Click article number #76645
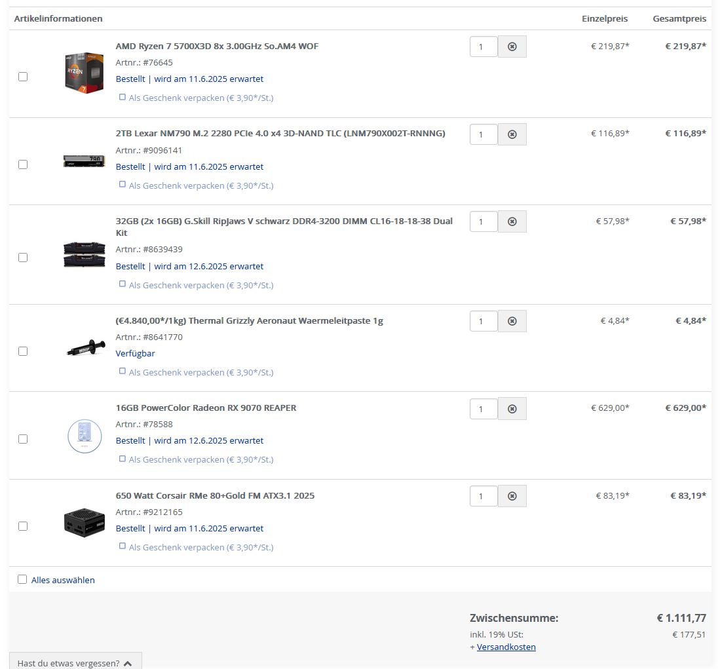Viewport: 720px width, 669px height. pyautogui.click(x=157, y=62)
